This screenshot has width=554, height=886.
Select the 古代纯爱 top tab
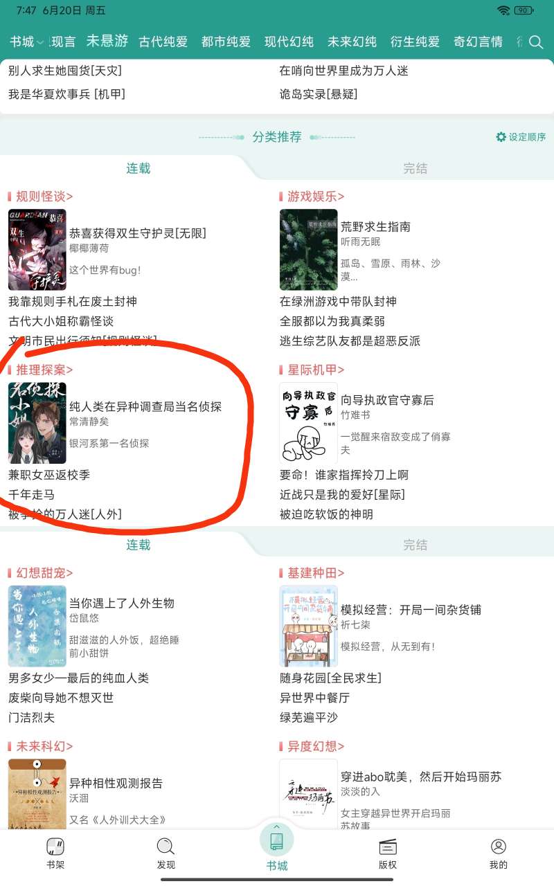(163, 42)
